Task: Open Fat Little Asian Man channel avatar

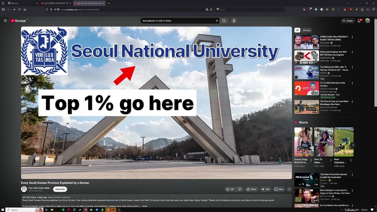Action: pyautogui.click(x=24, y=189)
